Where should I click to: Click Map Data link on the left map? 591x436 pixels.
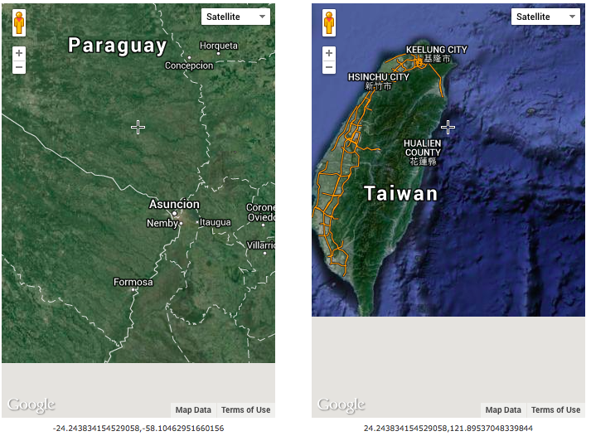193,410
